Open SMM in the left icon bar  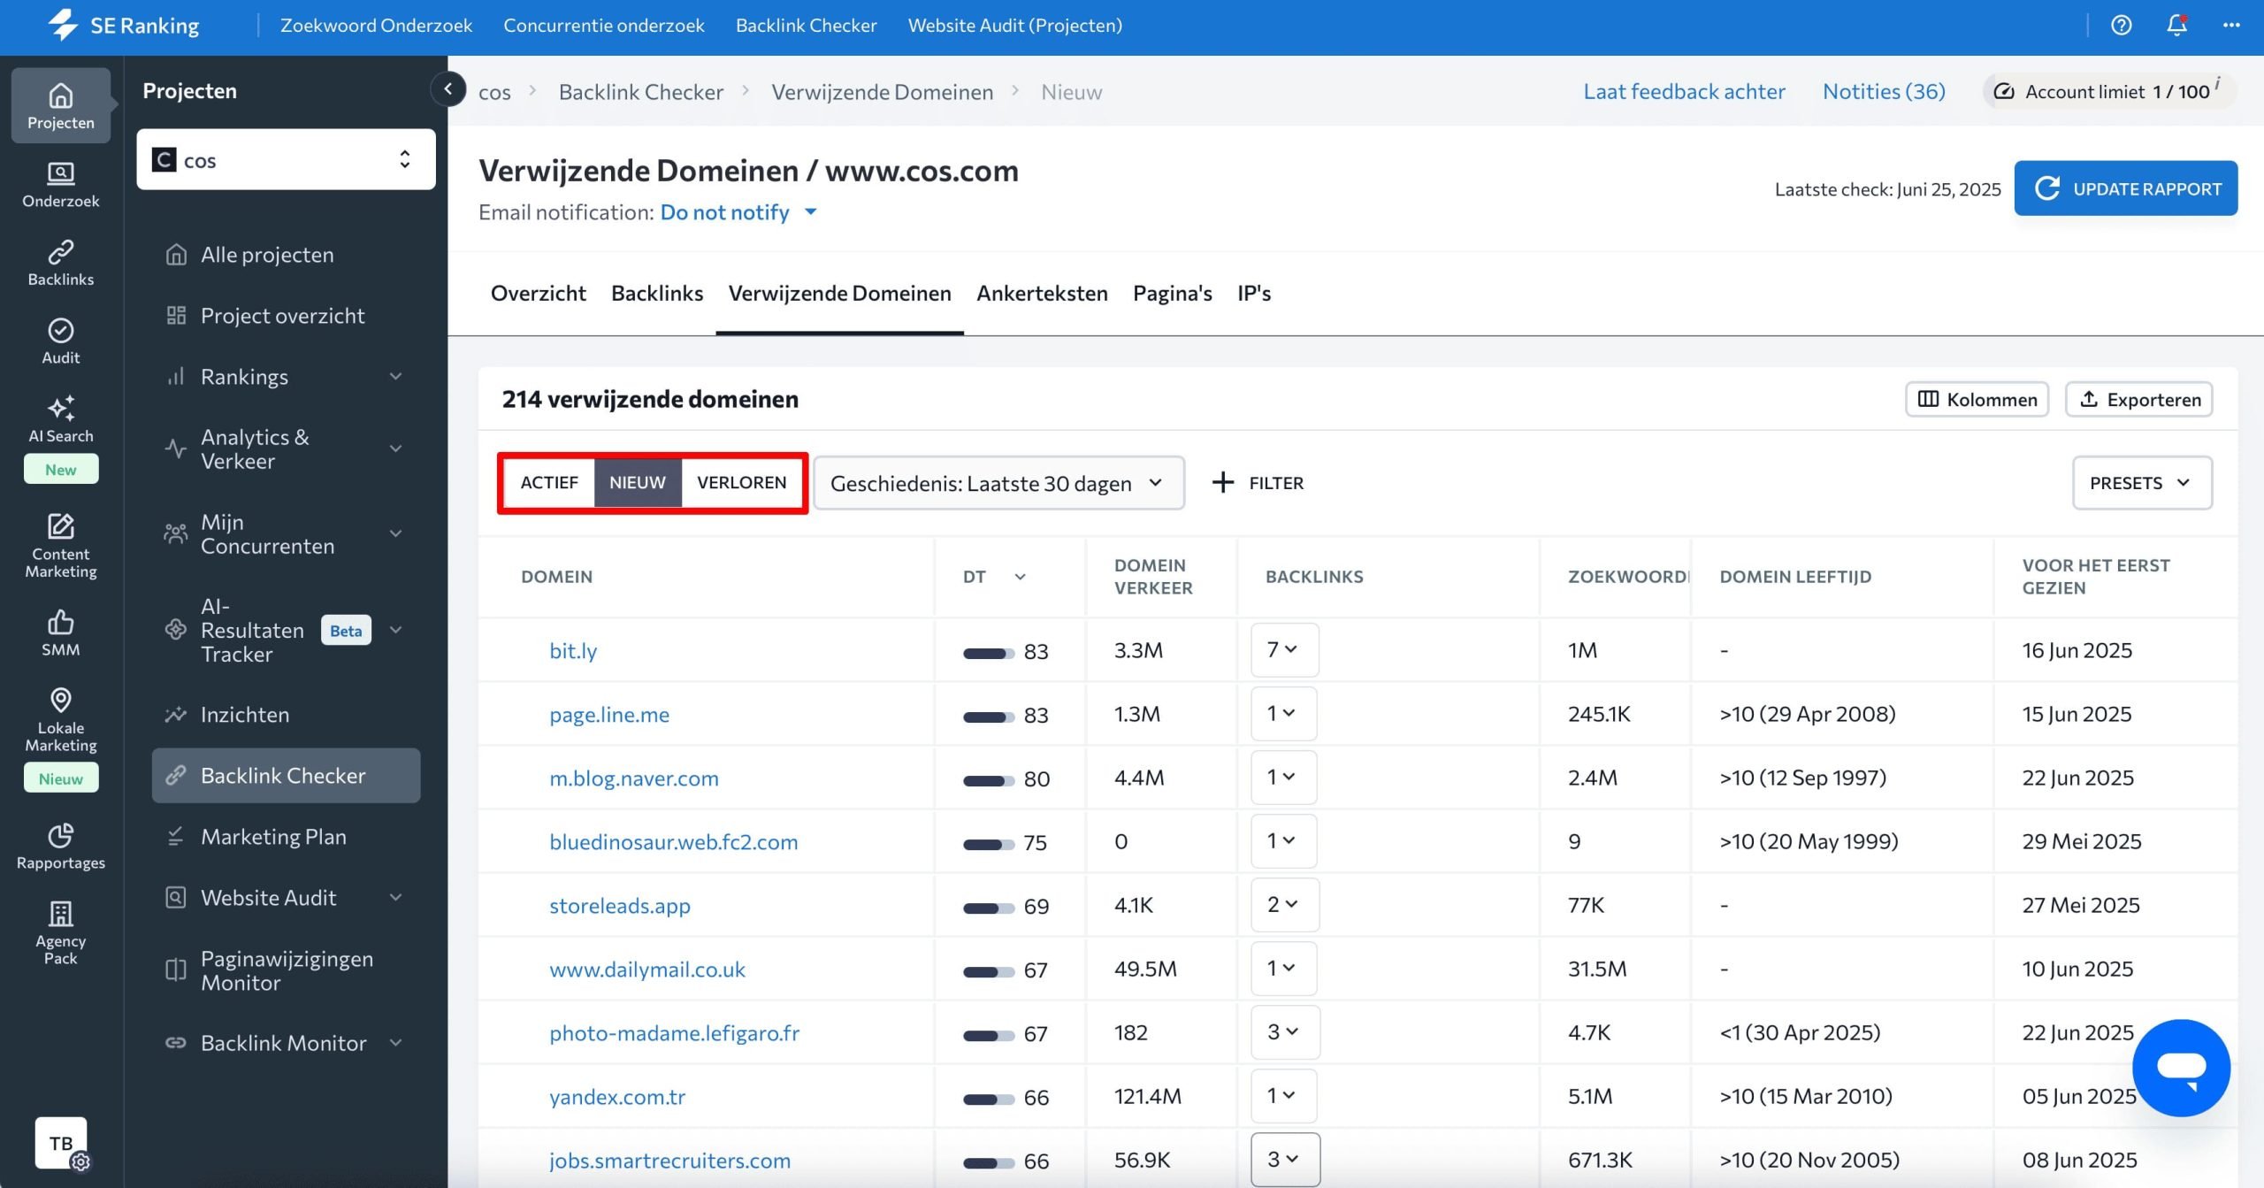tap(60, 632)
